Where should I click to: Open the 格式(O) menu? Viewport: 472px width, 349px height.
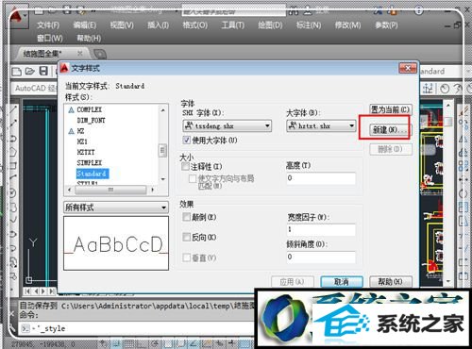[x=194, y=25]
